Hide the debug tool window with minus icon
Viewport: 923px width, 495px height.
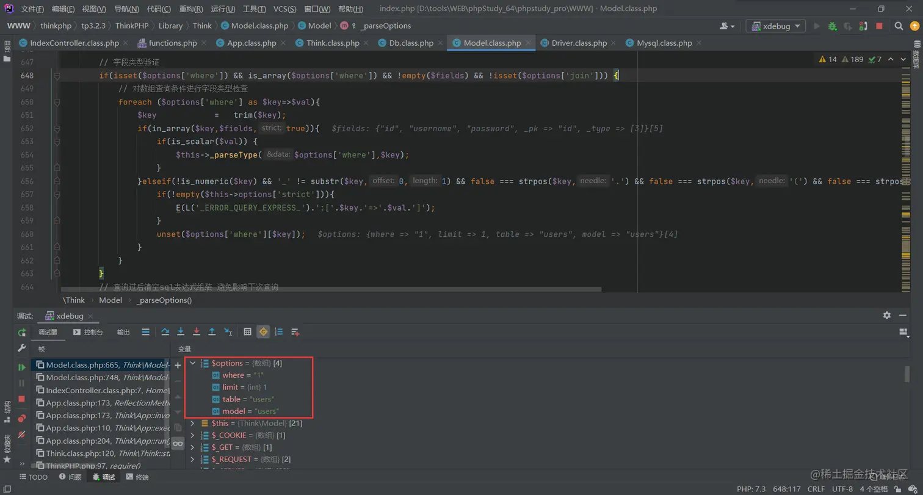903,316
